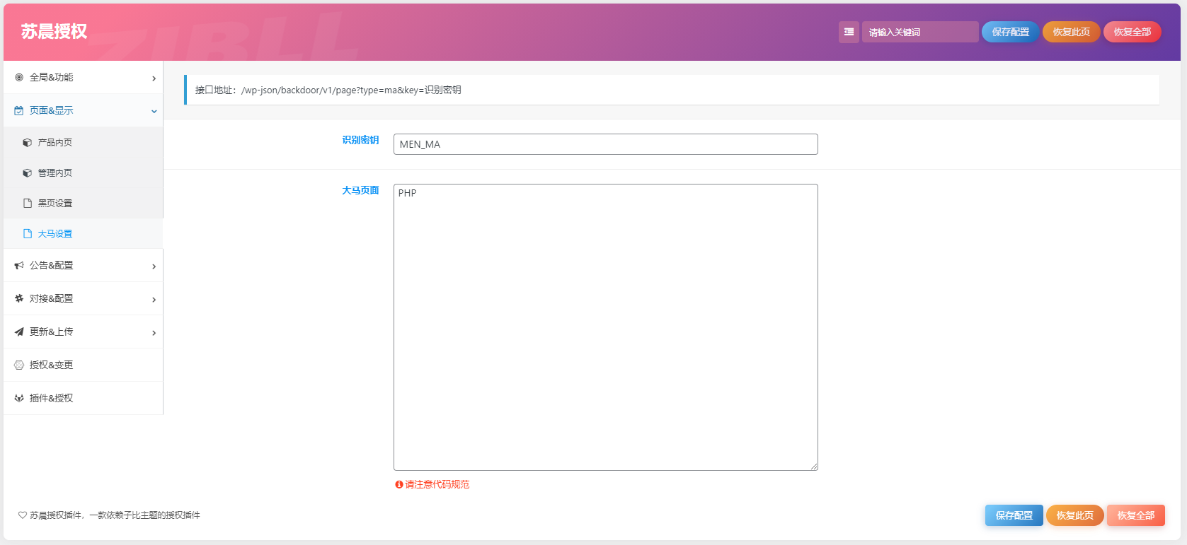Click the bottom 保存配置 button
Screen dimensions: 1187x545
[1014, 515]
